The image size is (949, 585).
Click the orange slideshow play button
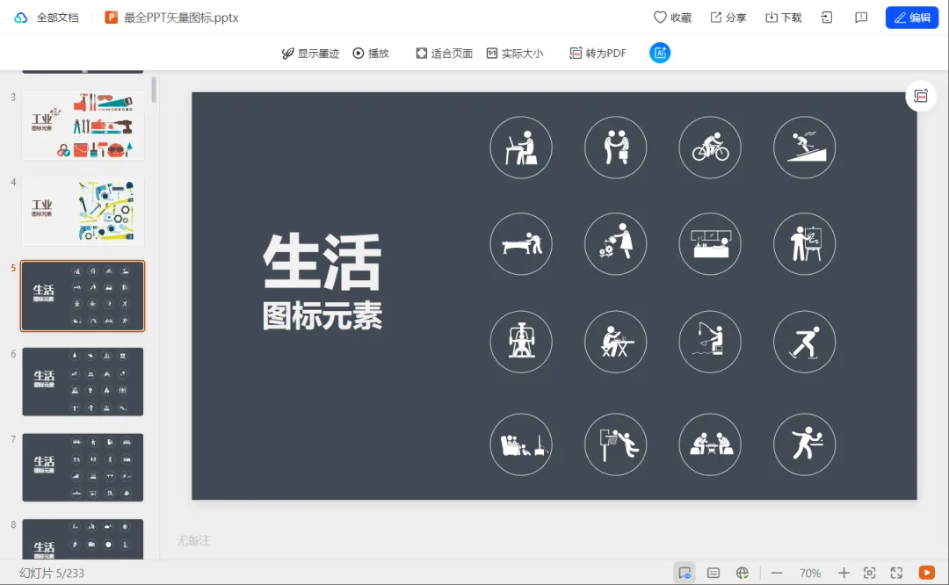coord(927,573)
